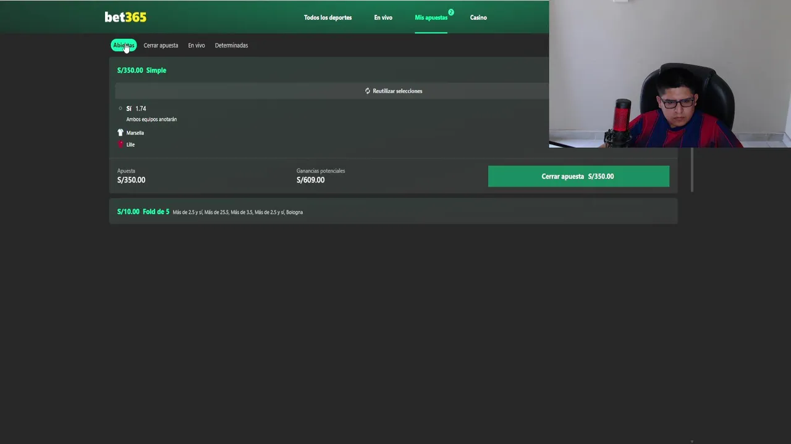Switch to the Cerrar apuesta filter

tap(161, 45)
